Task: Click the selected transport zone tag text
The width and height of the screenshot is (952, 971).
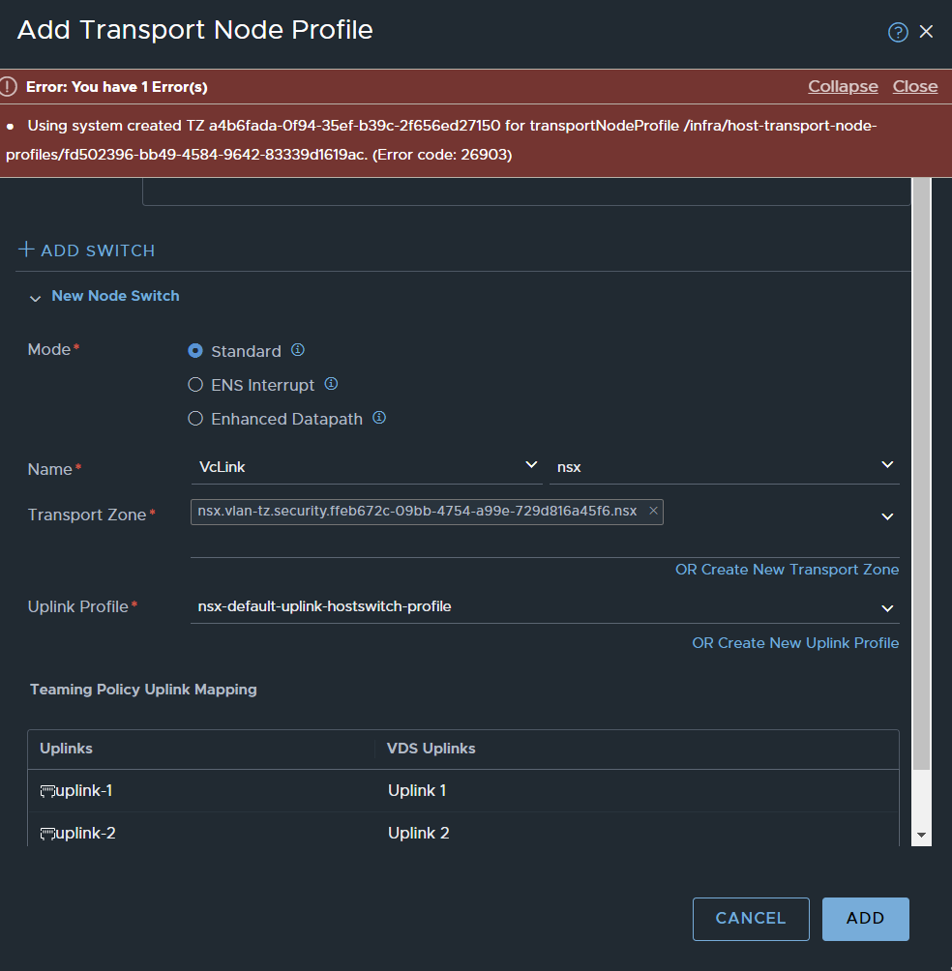Action: point(417,512)
